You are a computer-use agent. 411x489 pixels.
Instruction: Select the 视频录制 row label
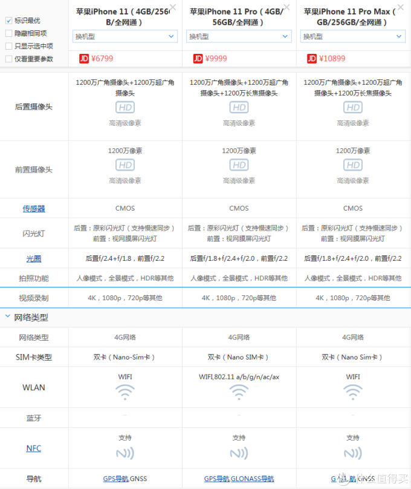click(34, 298)
